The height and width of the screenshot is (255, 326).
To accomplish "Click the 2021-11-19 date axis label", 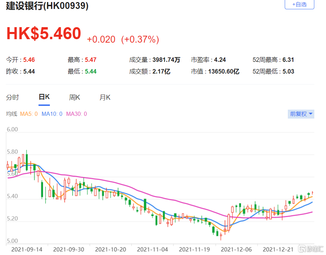I will [194, 250].
